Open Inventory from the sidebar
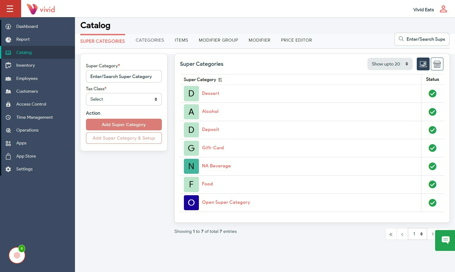This screenshot has height=272, width=455. coord(25,65)
